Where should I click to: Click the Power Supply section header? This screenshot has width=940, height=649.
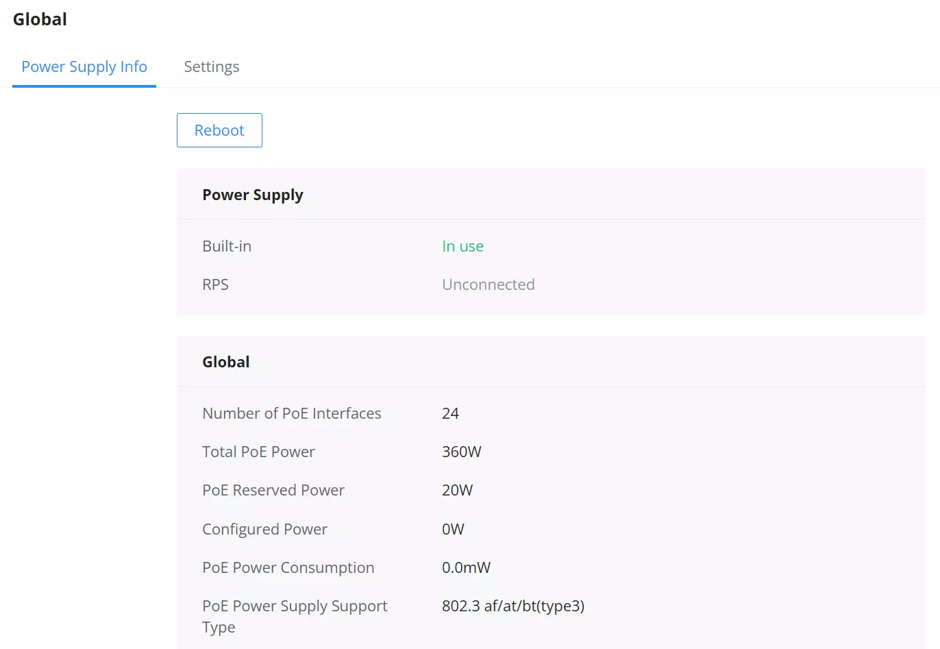tap(253, 195)
